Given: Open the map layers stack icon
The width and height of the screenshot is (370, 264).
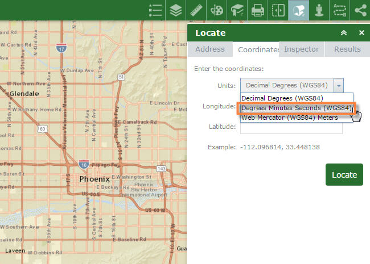Looking at the screenshot, I should pyautogui.click(x=176, y=10).
